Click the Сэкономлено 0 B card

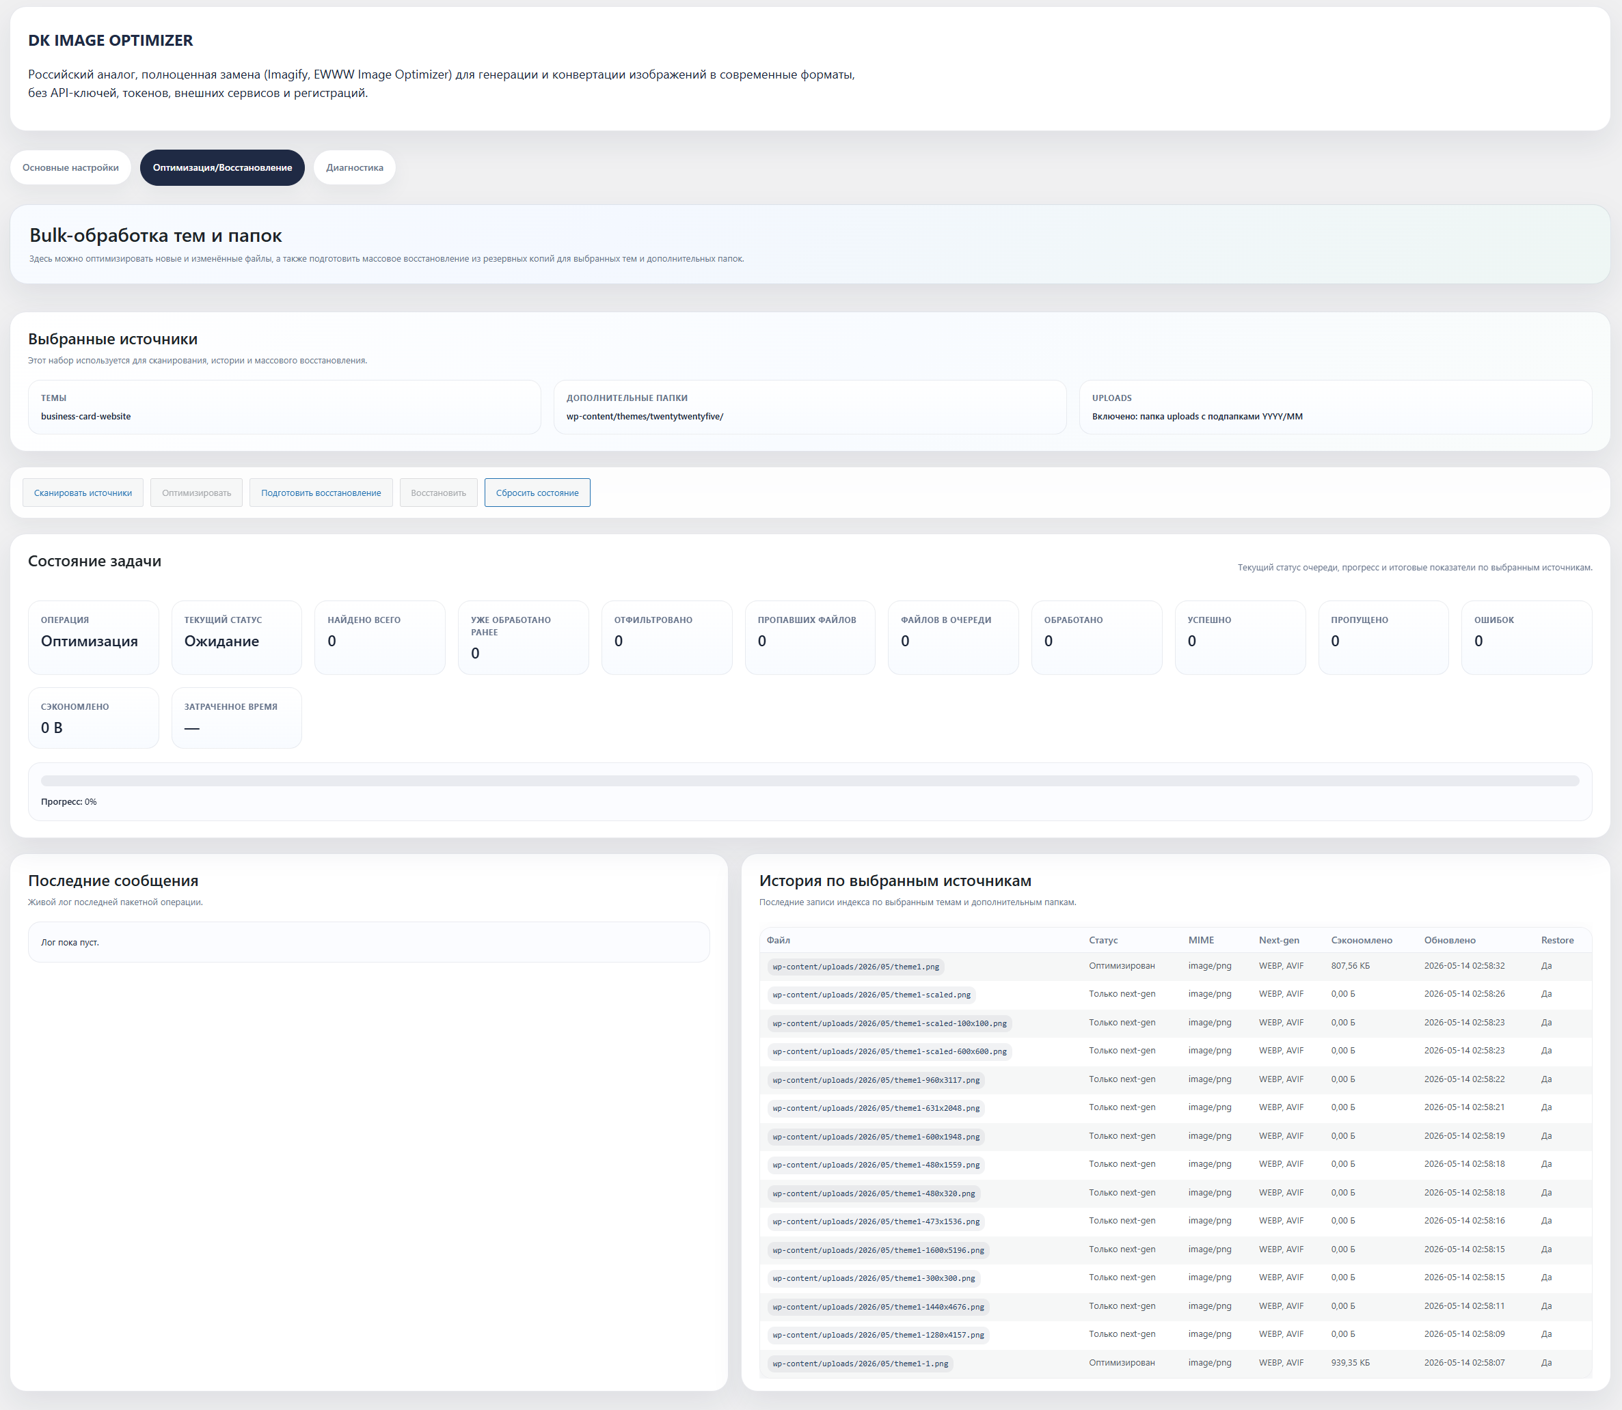pyautogui.click(x=93, y=717)
